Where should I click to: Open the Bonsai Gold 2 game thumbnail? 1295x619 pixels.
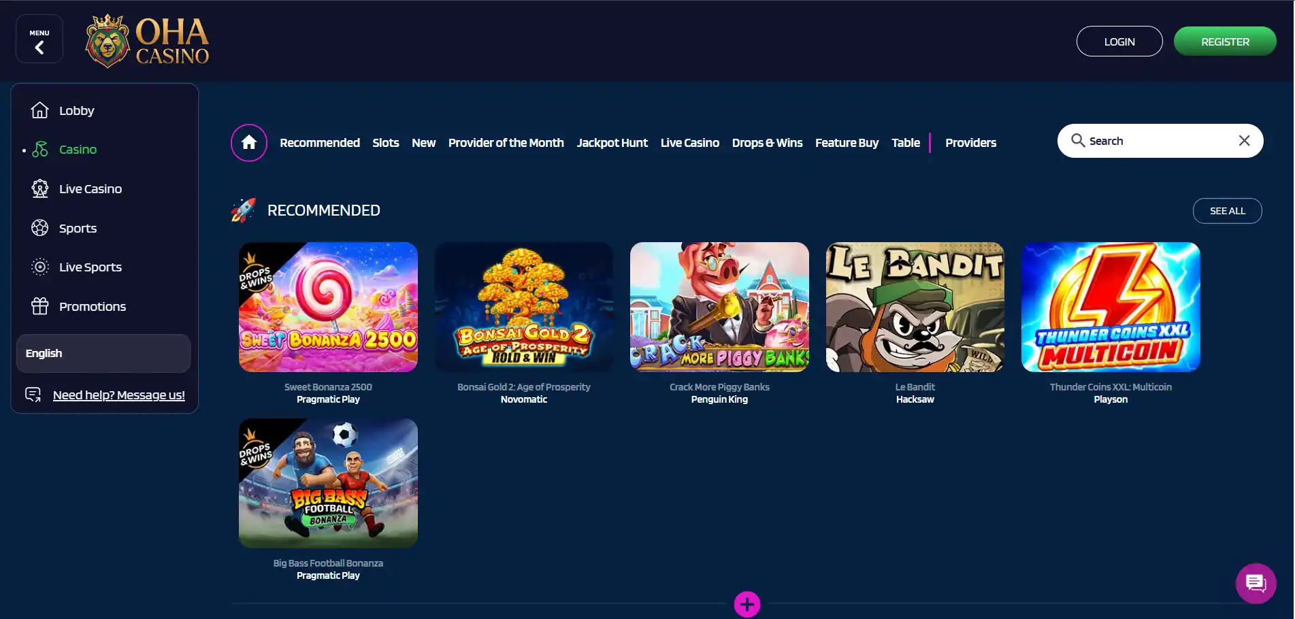[524, 307]
